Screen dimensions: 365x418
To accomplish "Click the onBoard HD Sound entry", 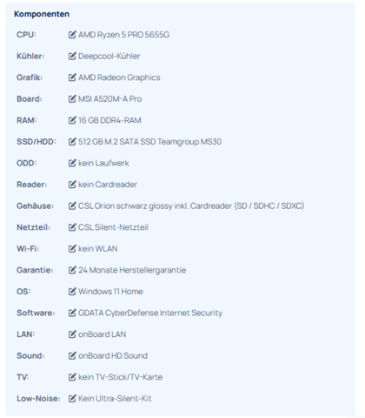I will tap(113, 356).
